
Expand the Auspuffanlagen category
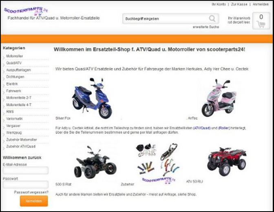[x=18, y=70]
